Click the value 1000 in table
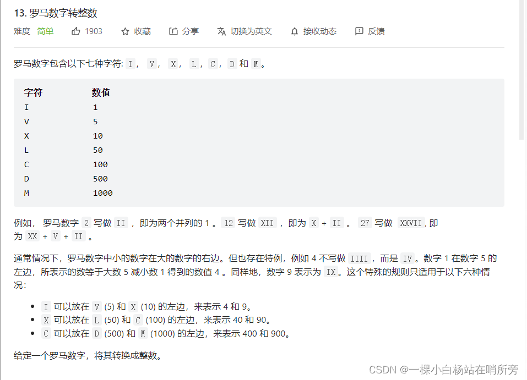This screenshot has width=527, height=380. tap(103, 193)
